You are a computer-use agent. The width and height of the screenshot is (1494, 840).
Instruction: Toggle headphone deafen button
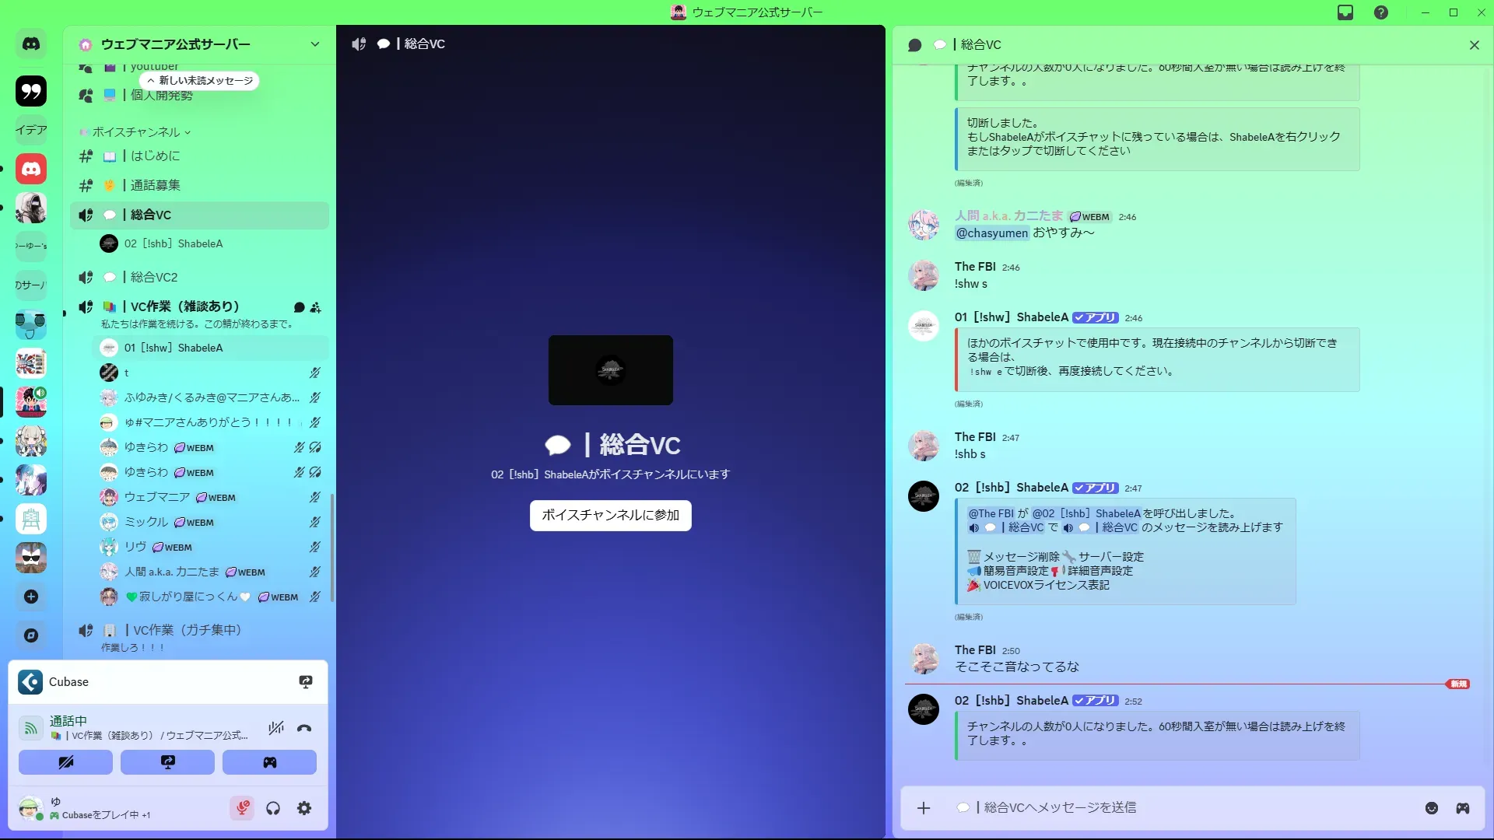pyautogui.click(x=273, y=808)
